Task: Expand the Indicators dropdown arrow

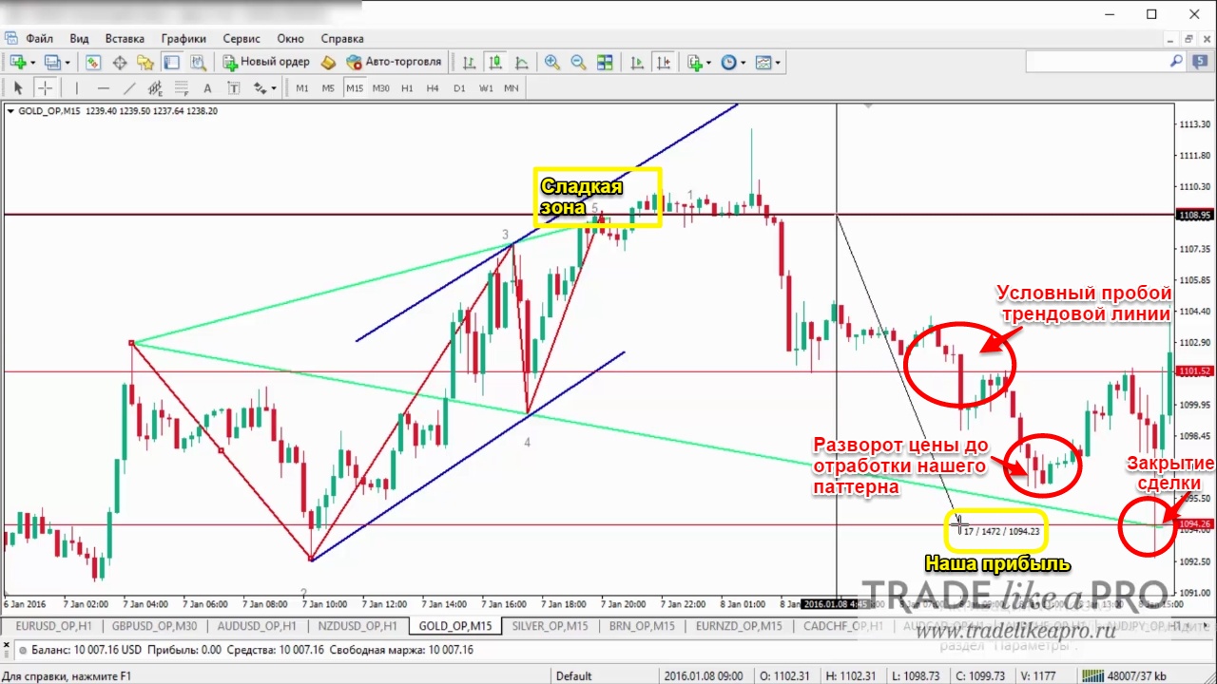Action: [708, 63]
